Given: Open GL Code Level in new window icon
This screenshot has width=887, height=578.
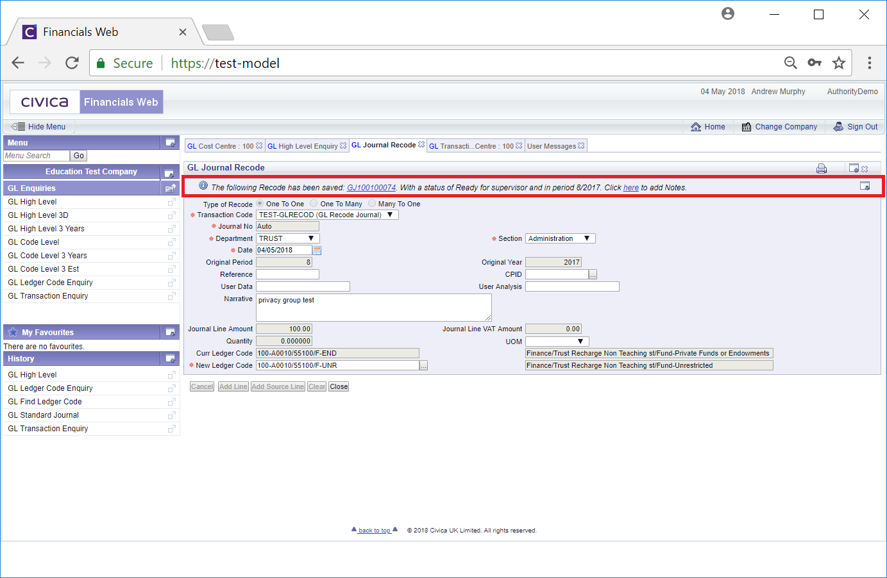Looking at the screenshot, I should point(171,242).
